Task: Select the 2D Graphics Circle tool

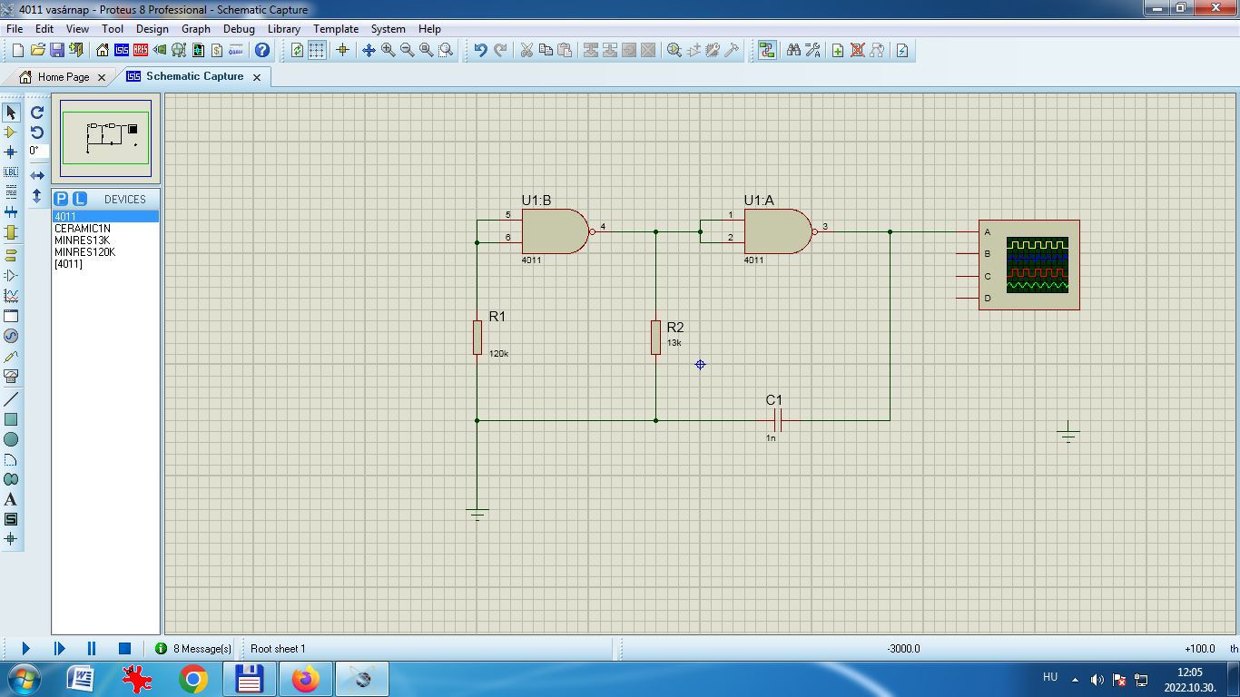Action: (x=11, y=439)
